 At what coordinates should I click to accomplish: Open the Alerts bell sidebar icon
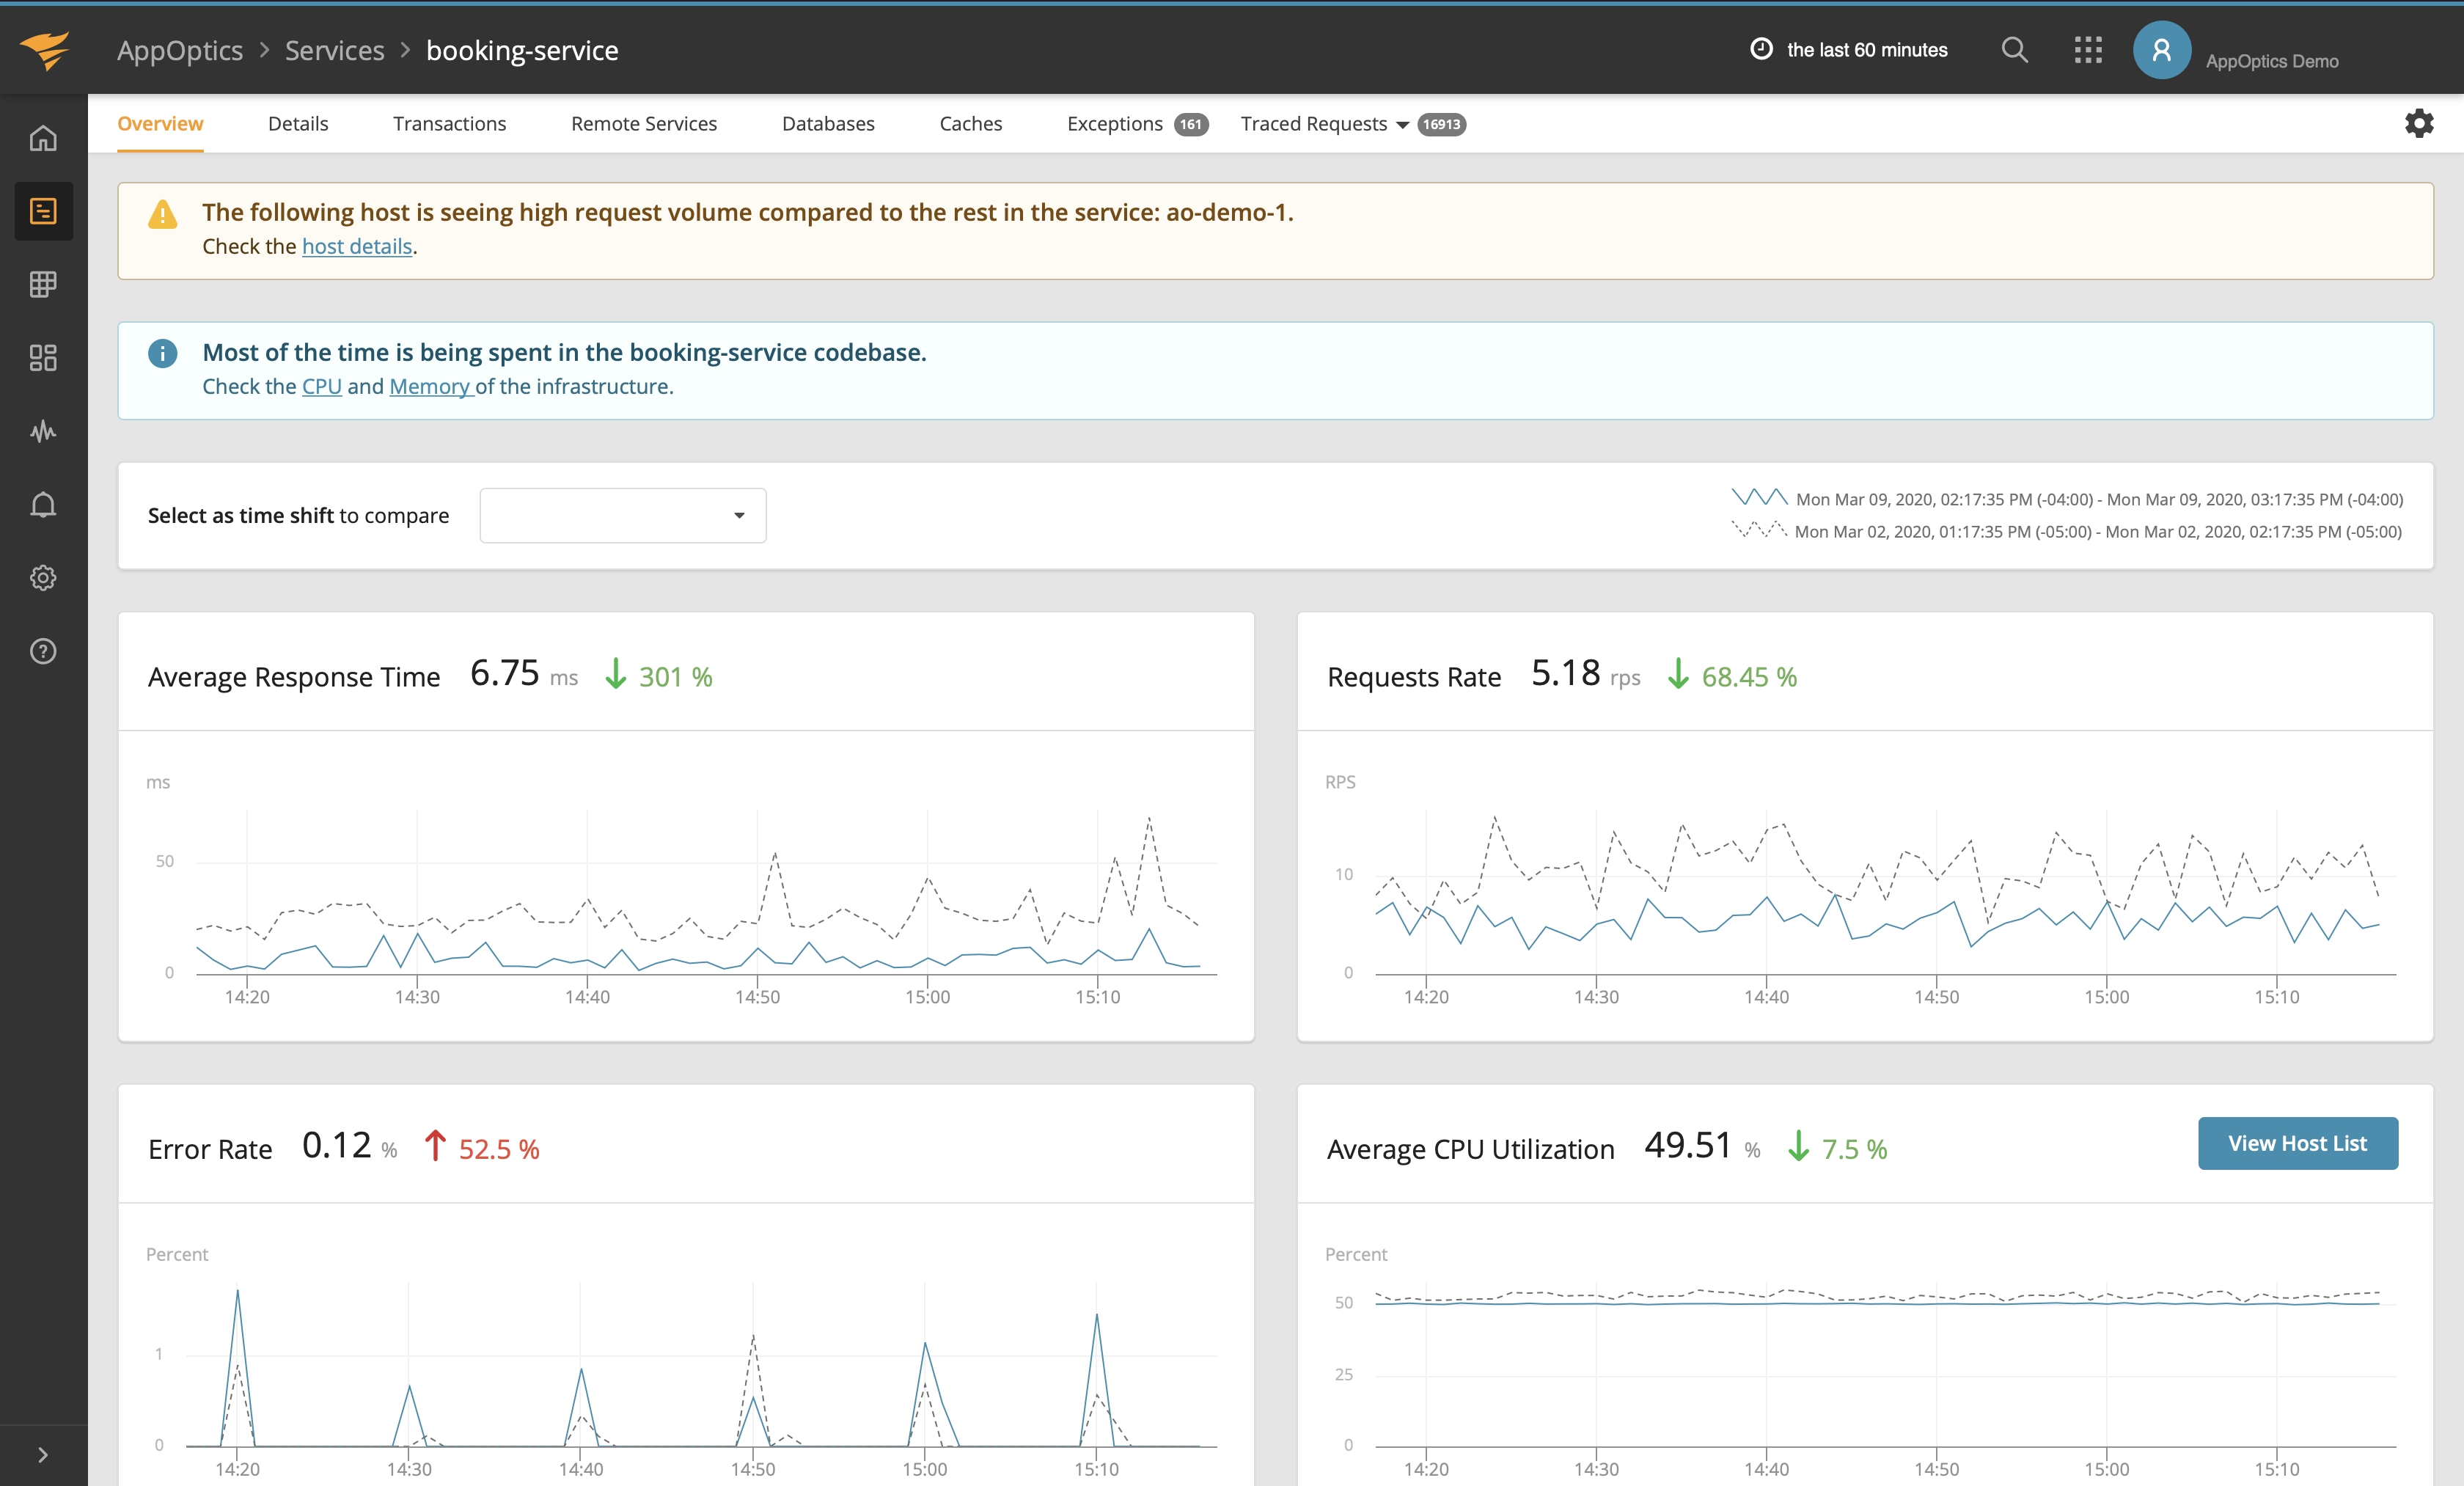click(43, 504)
